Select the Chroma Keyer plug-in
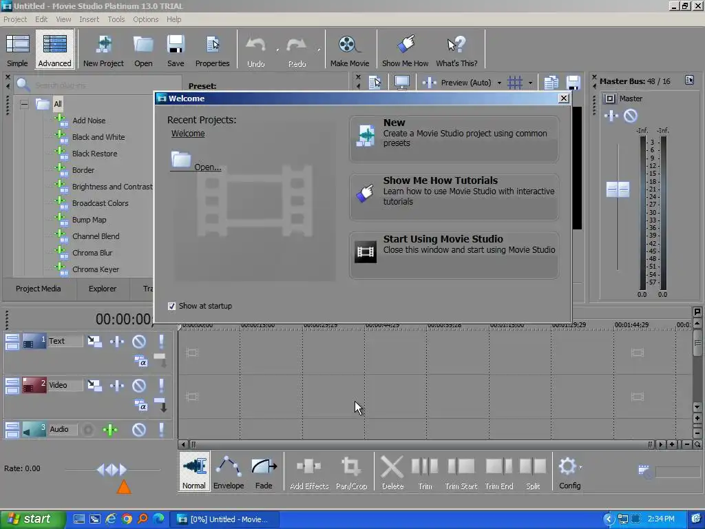 [x=96, y=269]
